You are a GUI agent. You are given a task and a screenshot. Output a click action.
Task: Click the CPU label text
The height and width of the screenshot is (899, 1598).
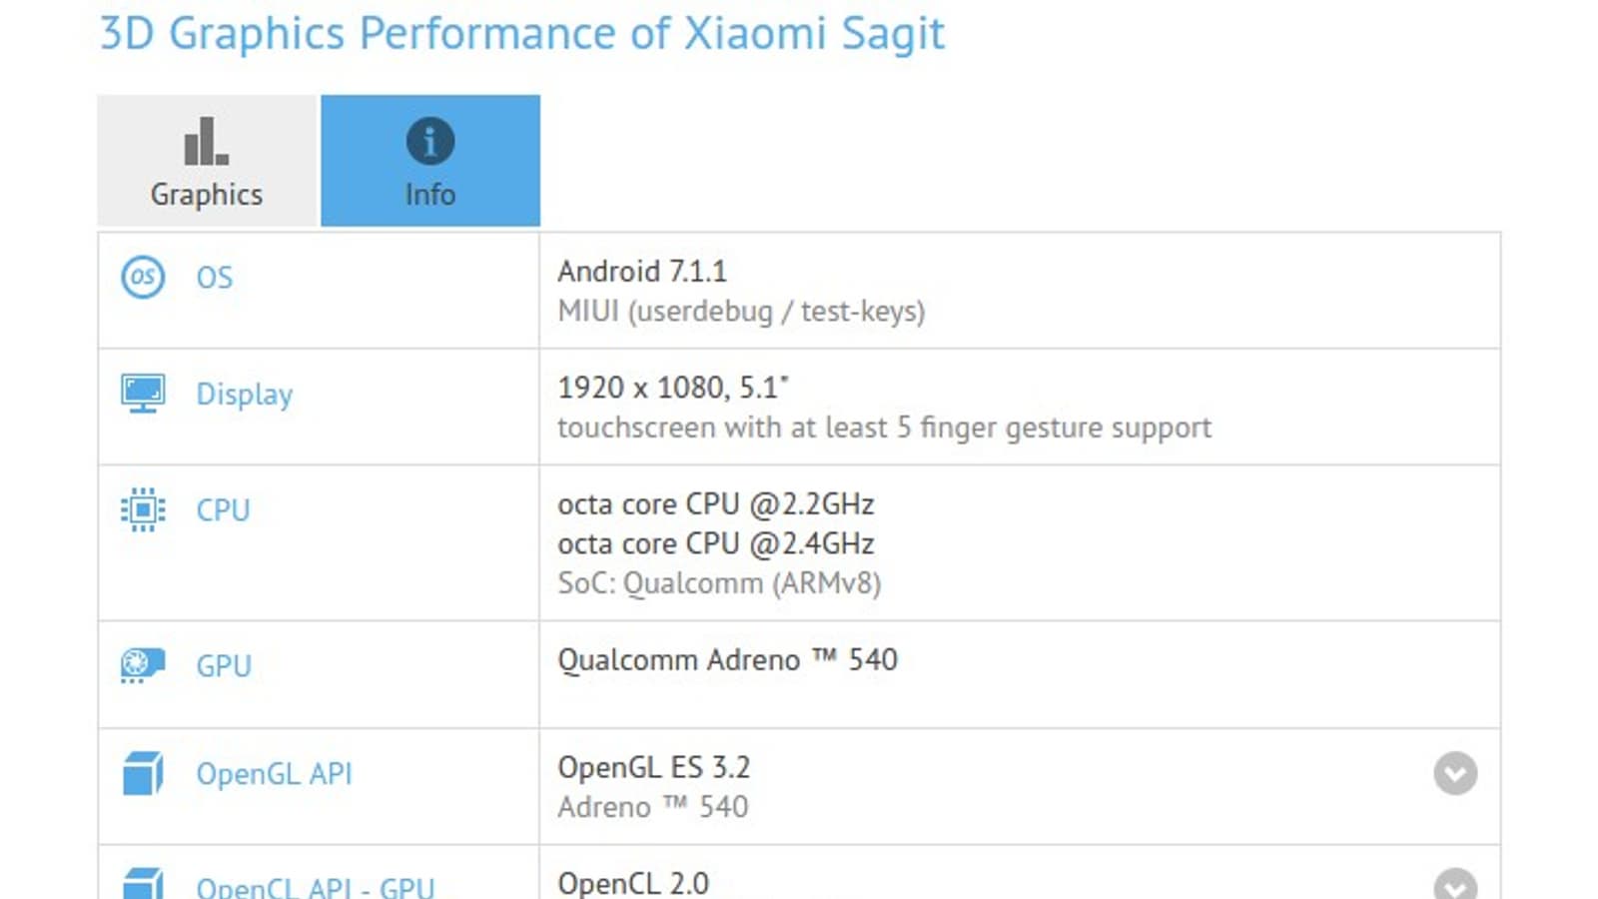223,509
